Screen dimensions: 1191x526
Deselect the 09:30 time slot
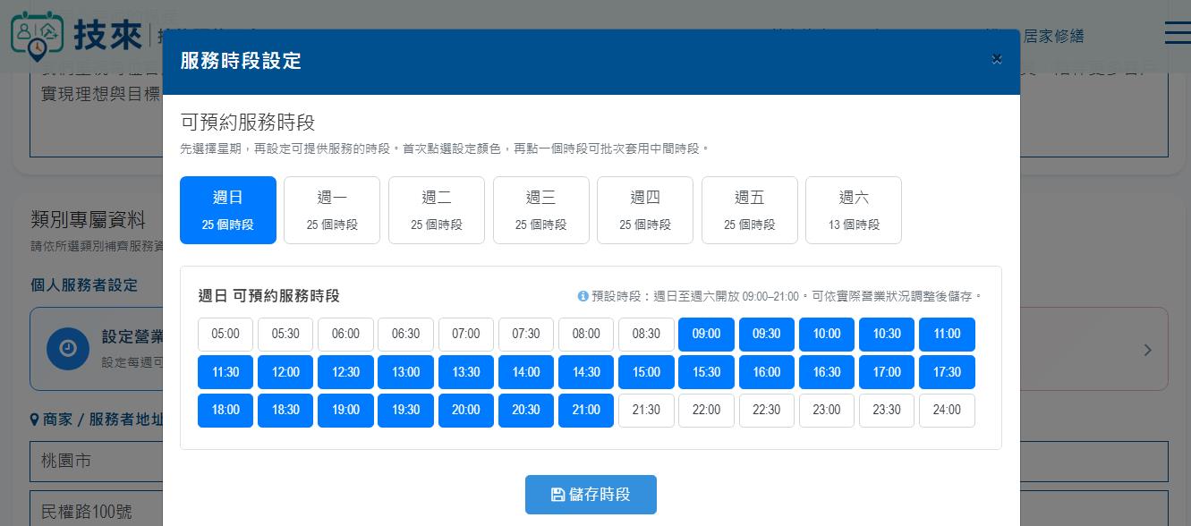pyautogui.click(x=767, y=334)
